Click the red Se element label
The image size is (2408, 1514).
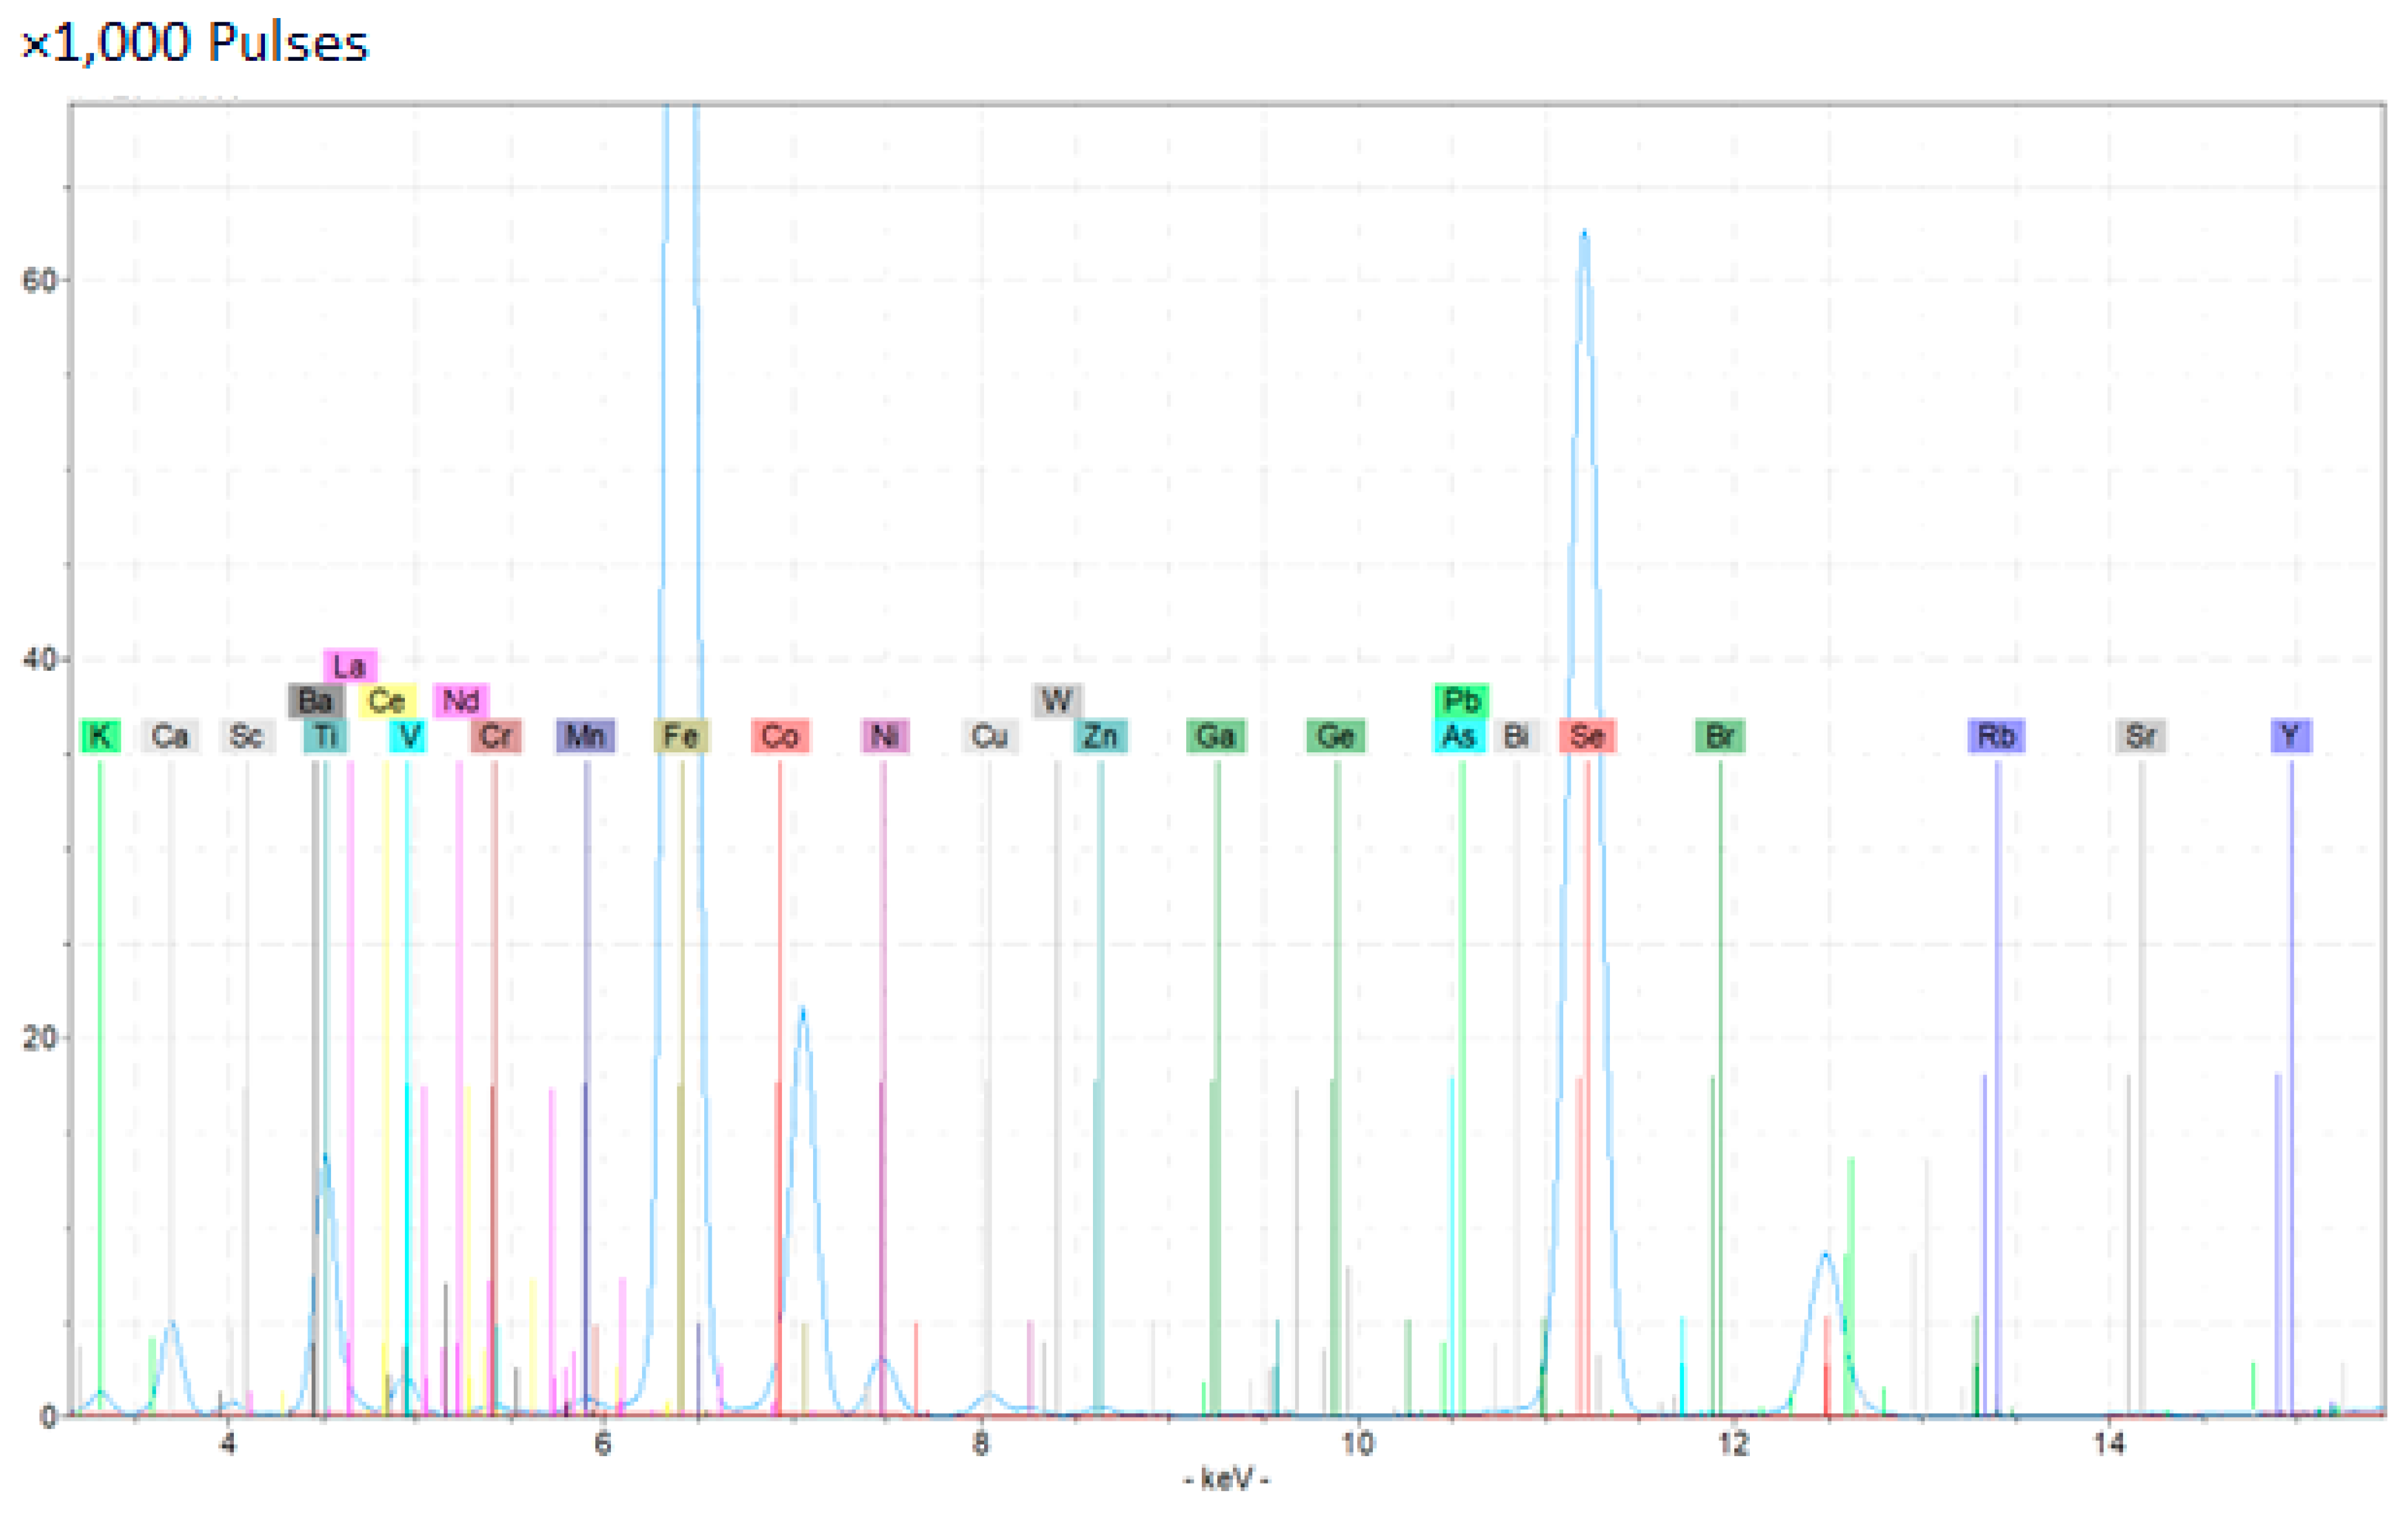coord(1587,737)
